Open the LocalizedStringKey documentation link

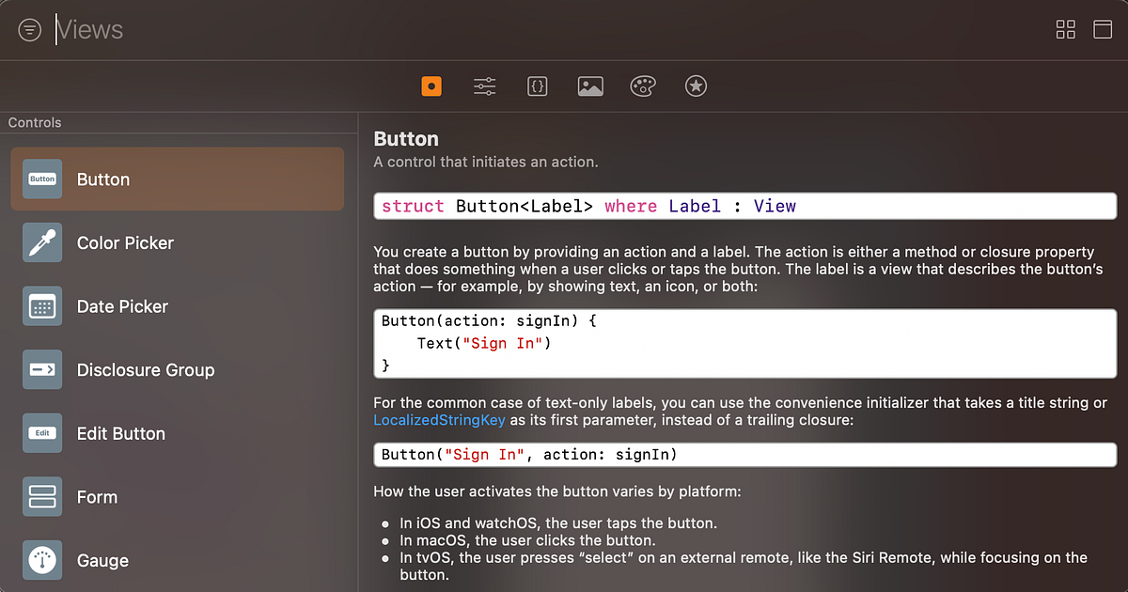[439, 420]
